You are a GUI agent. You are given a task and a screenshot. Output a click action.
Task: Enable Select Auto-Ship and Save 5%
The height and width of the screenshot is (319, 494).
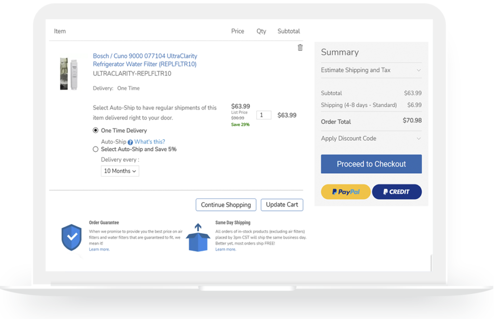(x=96, y=149)
